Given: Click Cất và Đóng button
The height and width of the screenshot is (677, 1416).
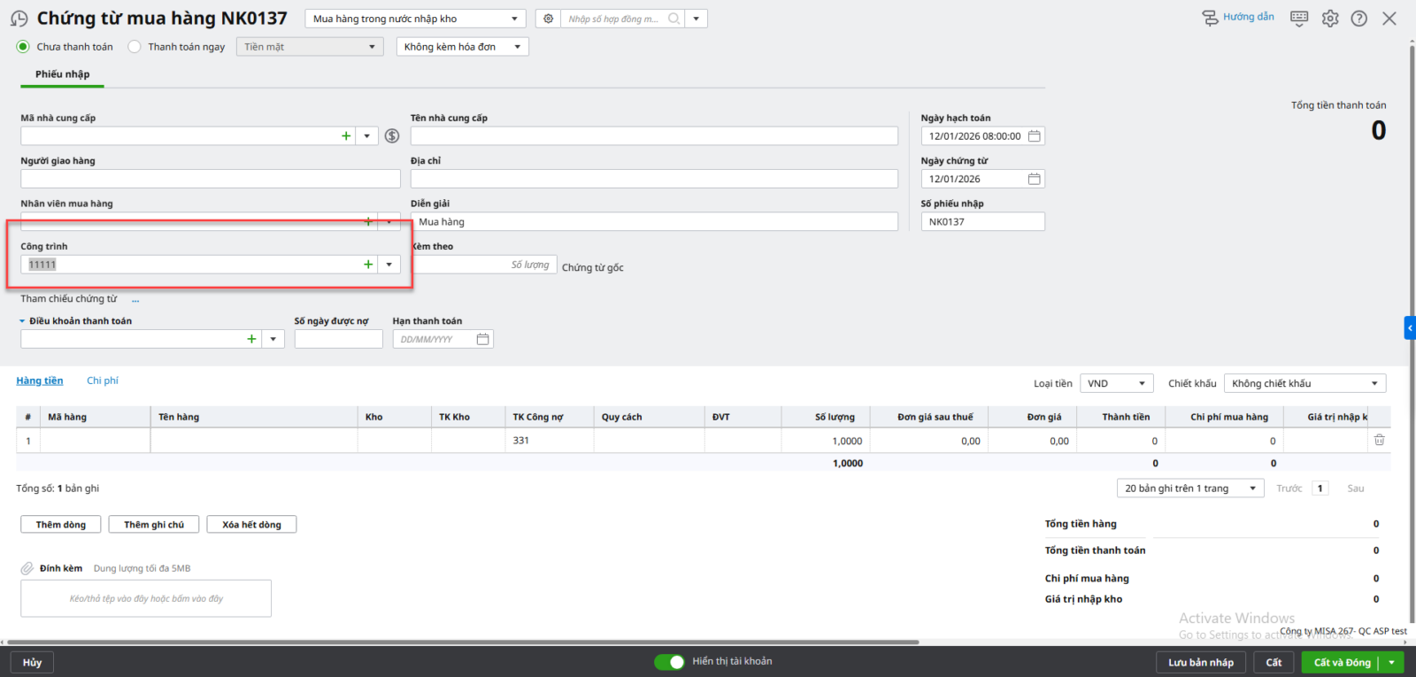Looking at the screenshot, I should click(x=1341, y=662).
